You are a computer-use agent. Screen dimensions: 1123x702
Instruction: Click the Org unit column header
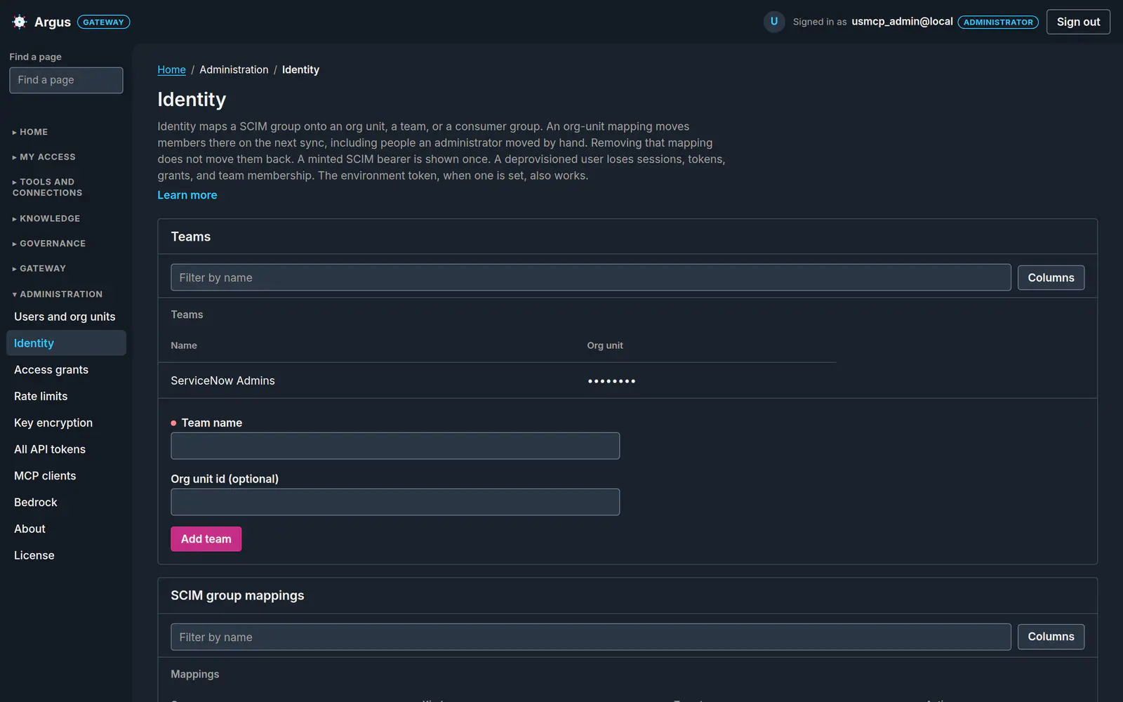click(605, 345)
